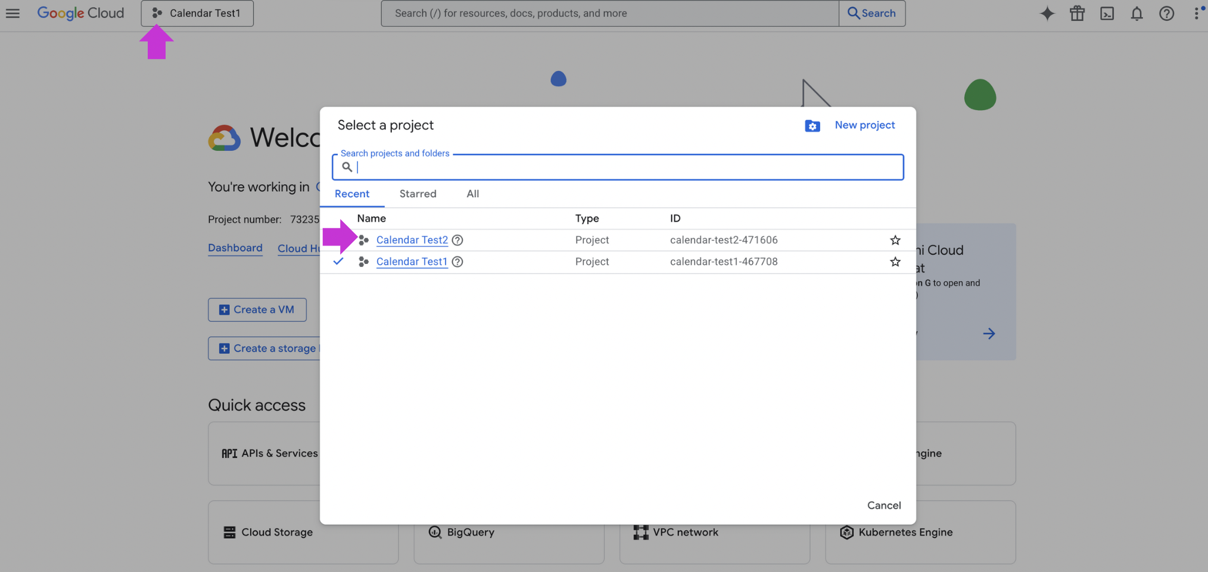Screen dimensions: 1208x572
Task: Open the main navigation hamburger menu
Action: 13,13
